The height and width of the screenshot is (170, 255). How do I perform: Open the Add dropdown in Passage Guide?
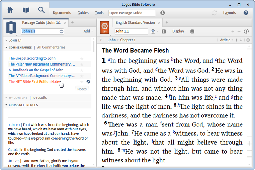(x=88, y=31)
